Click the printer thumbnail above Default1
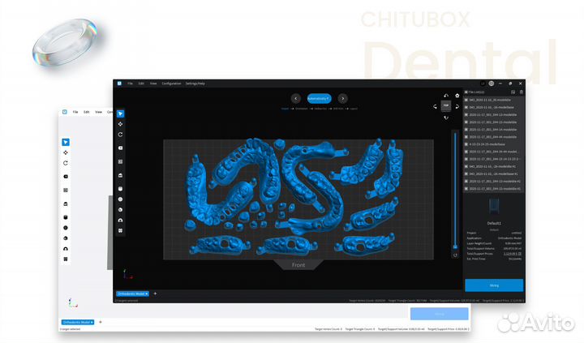The width and height of the screenshot is (584, 343). coord(494,207)
